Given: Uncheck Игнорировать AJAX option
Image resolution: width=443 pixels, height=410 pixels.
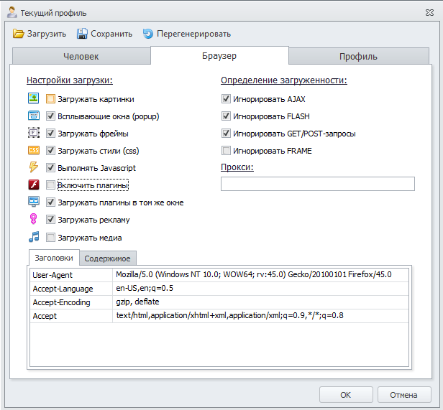Looking at the screenshot, I should coord(226,99).
